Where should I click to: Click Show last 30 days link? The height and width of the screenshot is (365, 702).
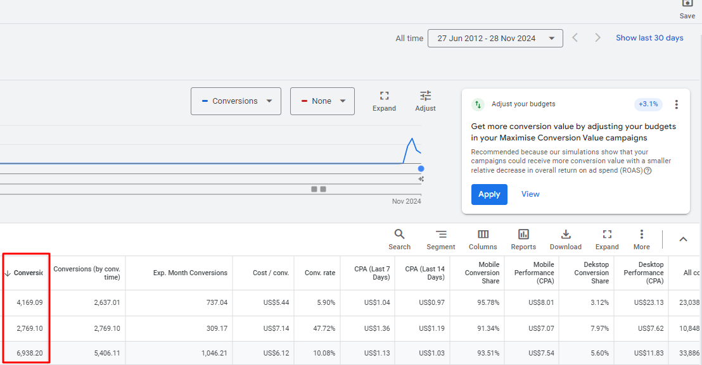(x=649, y=38)
